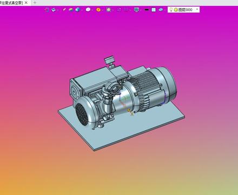Click the pencil sketch tool icon

point(64,10)
